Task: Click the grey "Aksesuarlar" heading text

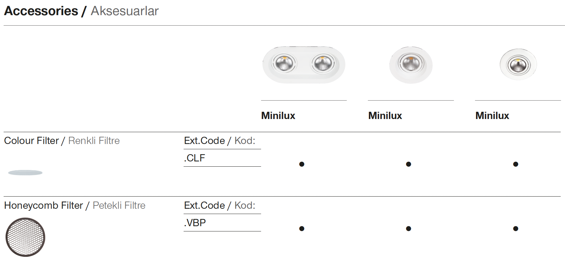Action: 125,11
